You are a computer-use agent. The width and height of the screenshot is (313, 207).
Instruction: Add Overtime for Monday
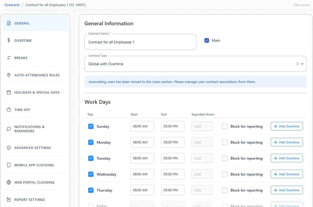pyautogui.click(x=287, y=142)
